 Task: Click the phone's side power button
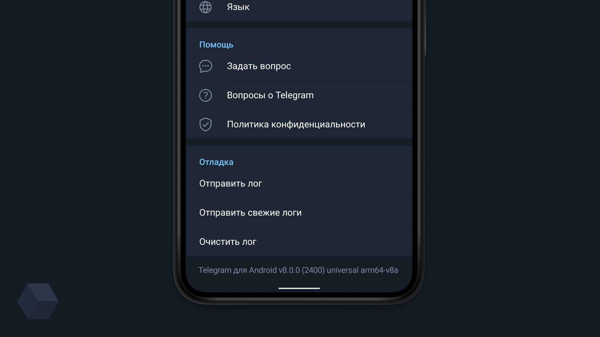(x=425, y=28)
